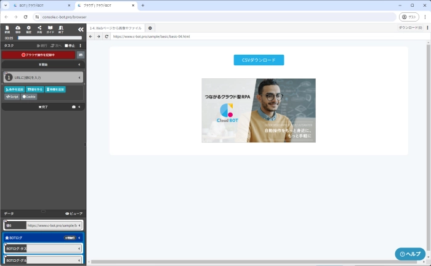The height and width of the screenshot is (266, 431).
Task: Click the 条件を追加 button
Action: pyautogui.click(x=14, y=89)
